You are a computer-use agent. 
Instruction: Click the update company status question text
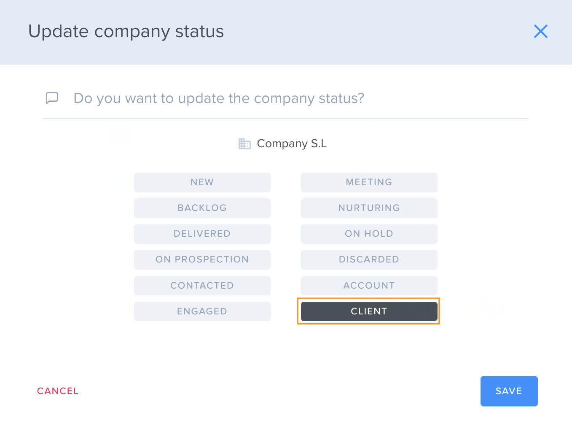(x=219, y=98)
